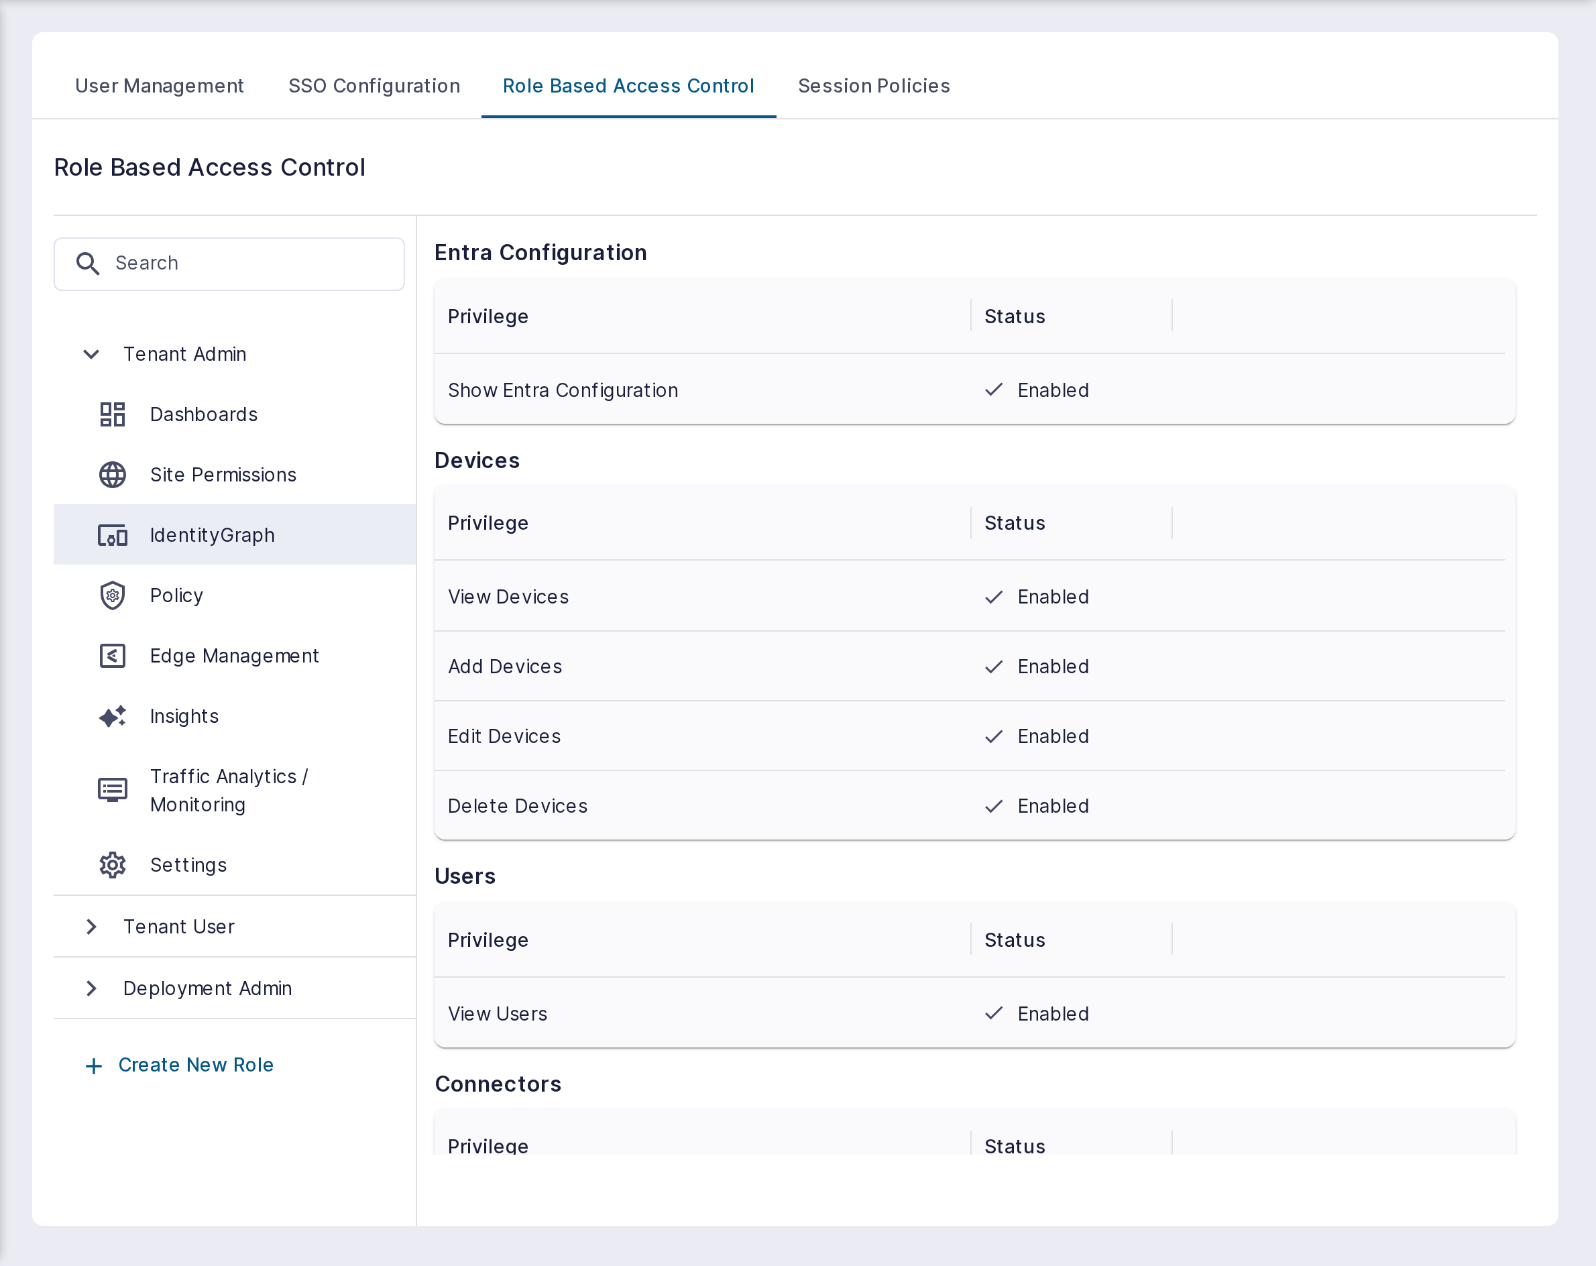
Task: Click checkmark in Add Devices row
Action: coord(993,667)
